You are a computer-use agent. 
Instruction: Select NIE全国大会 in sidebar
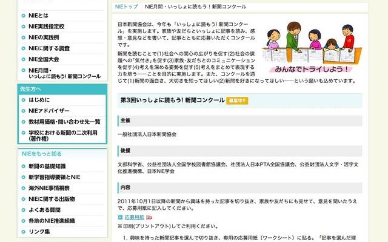(44, 59)
